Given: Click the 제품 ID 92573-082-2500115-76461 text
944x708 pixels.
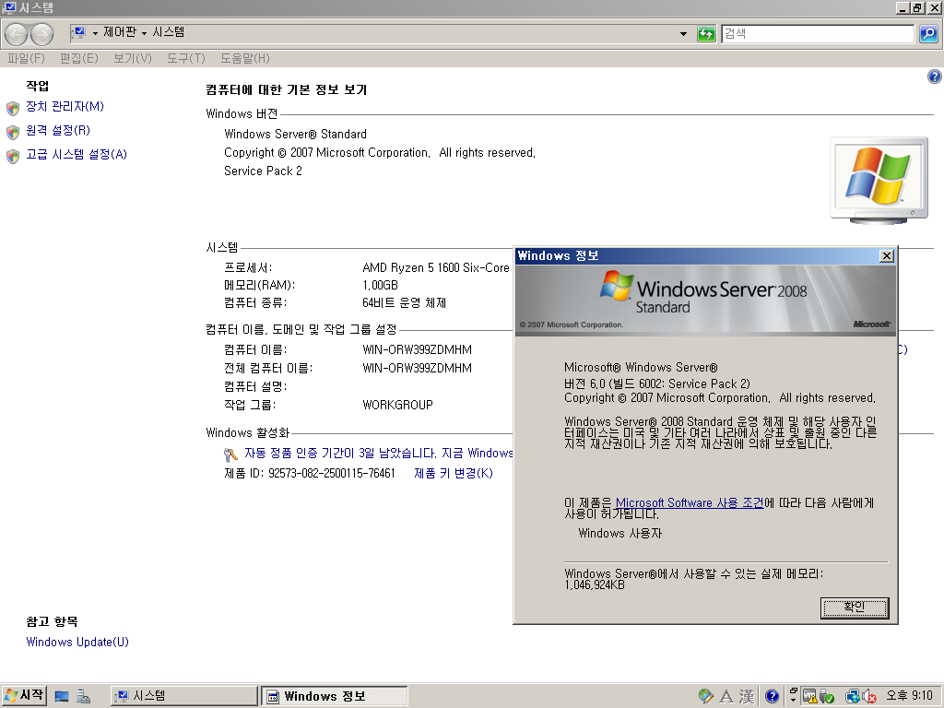Looking at the screenshot, I should point(310,473).
